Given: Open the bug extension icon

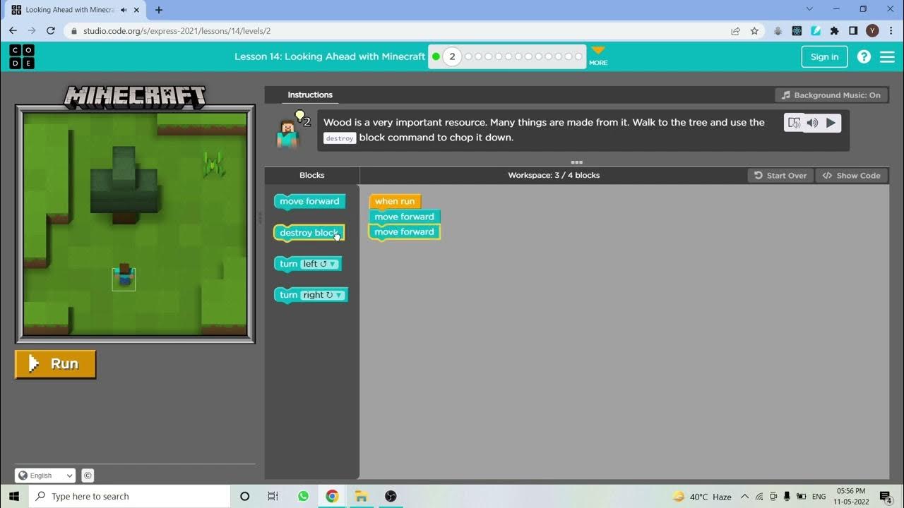Looking at the screenshot, I should click(x=778, y=31).
